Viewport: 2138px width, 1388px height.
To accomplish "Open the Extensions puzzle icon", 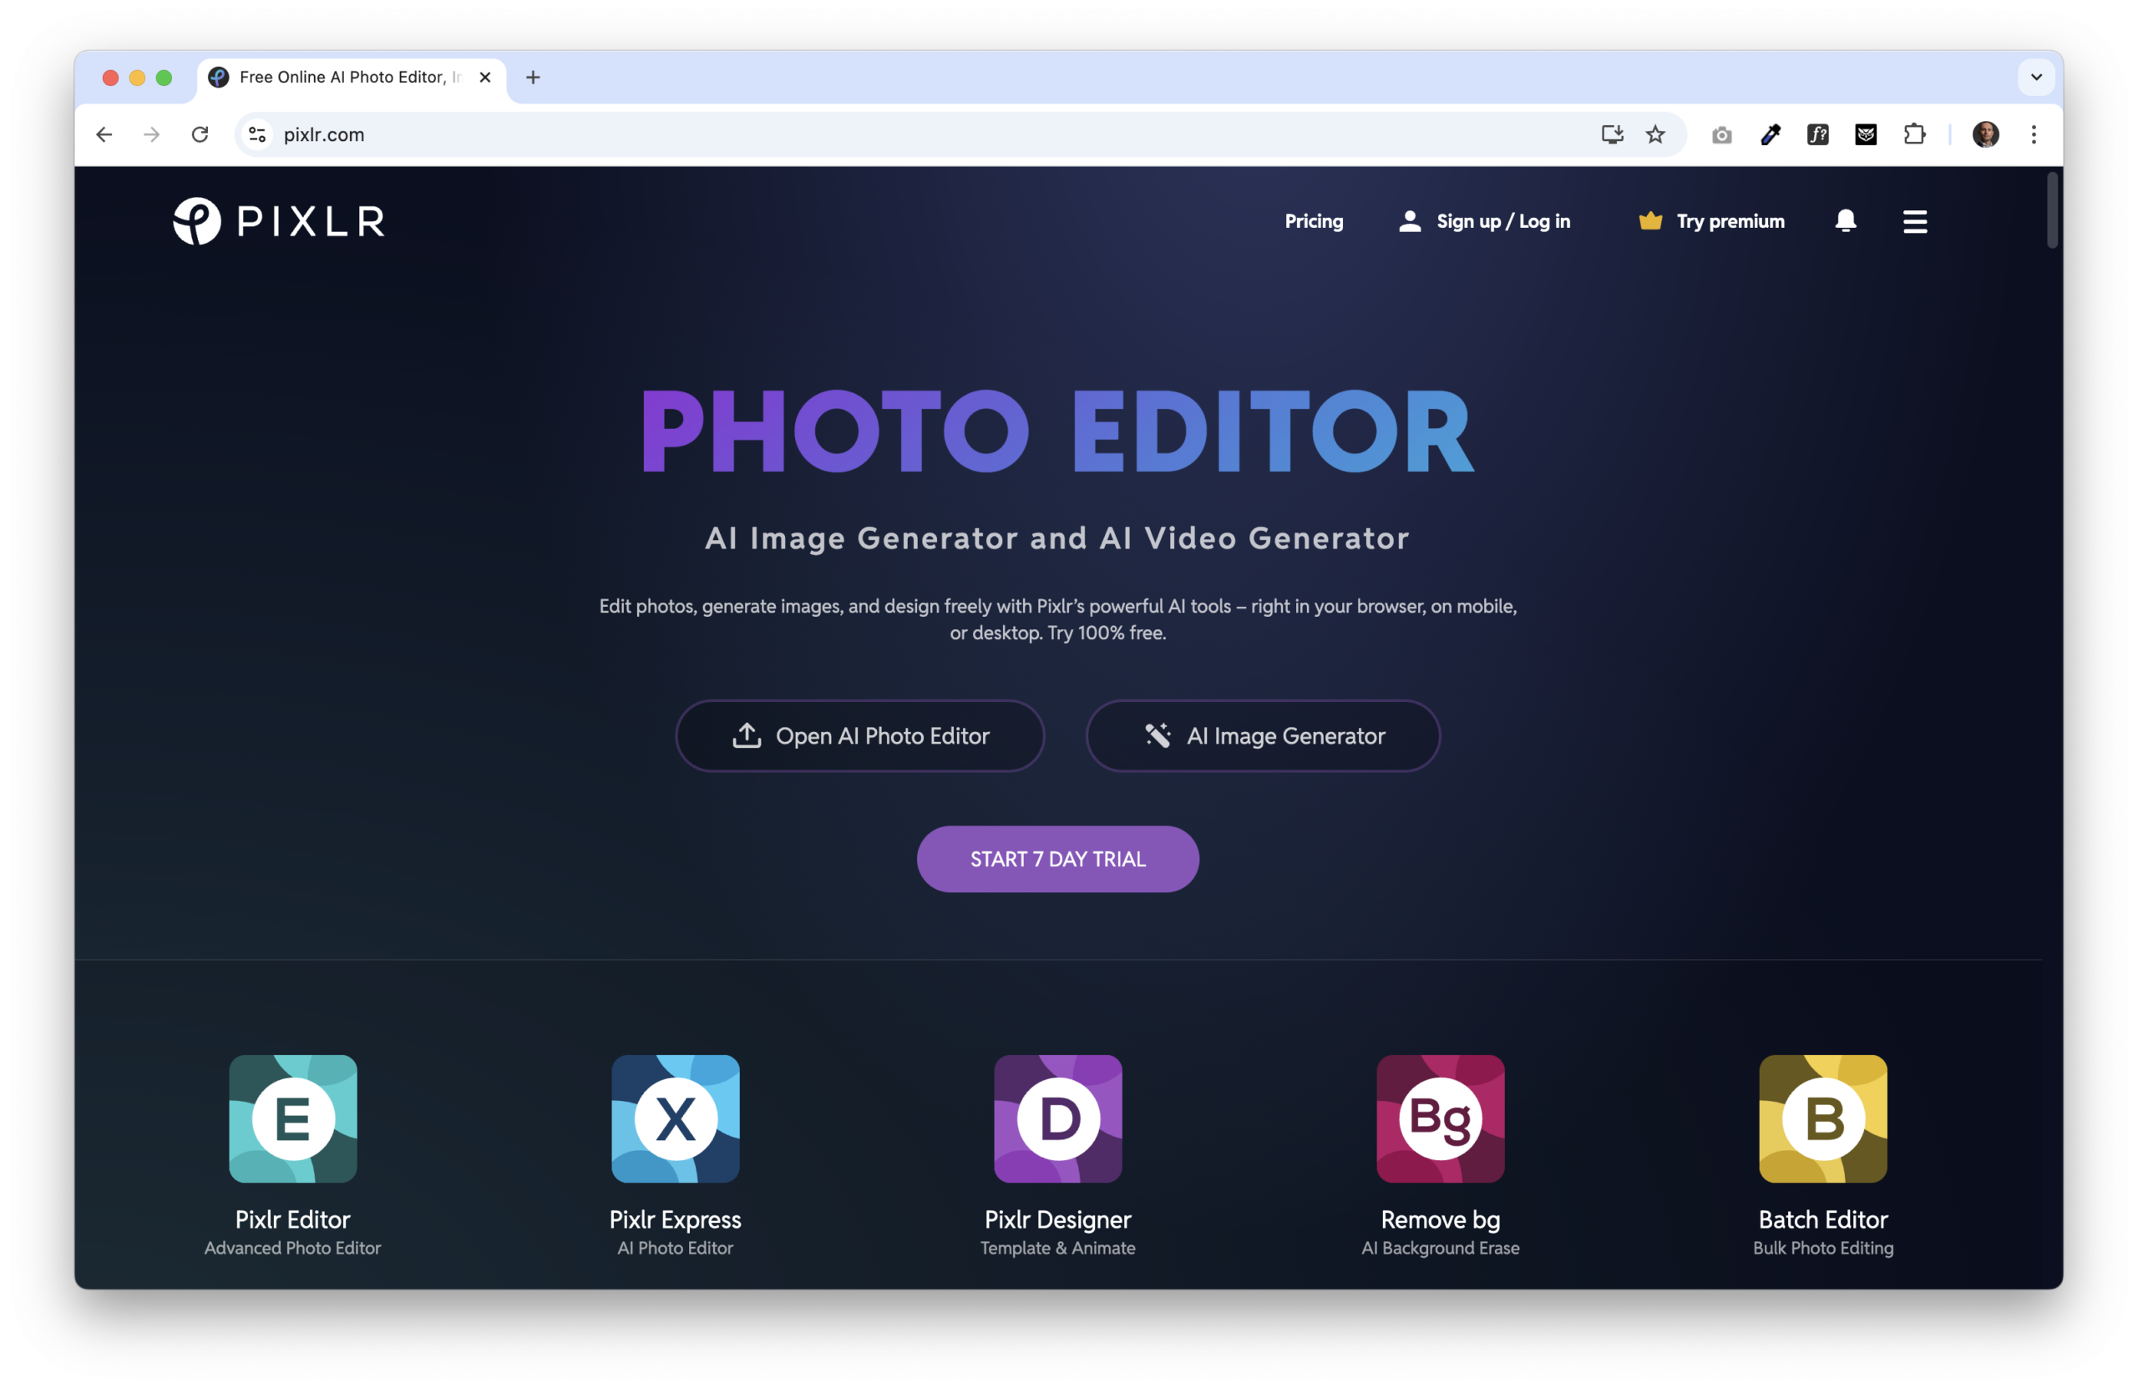I will coord(1914,134).
